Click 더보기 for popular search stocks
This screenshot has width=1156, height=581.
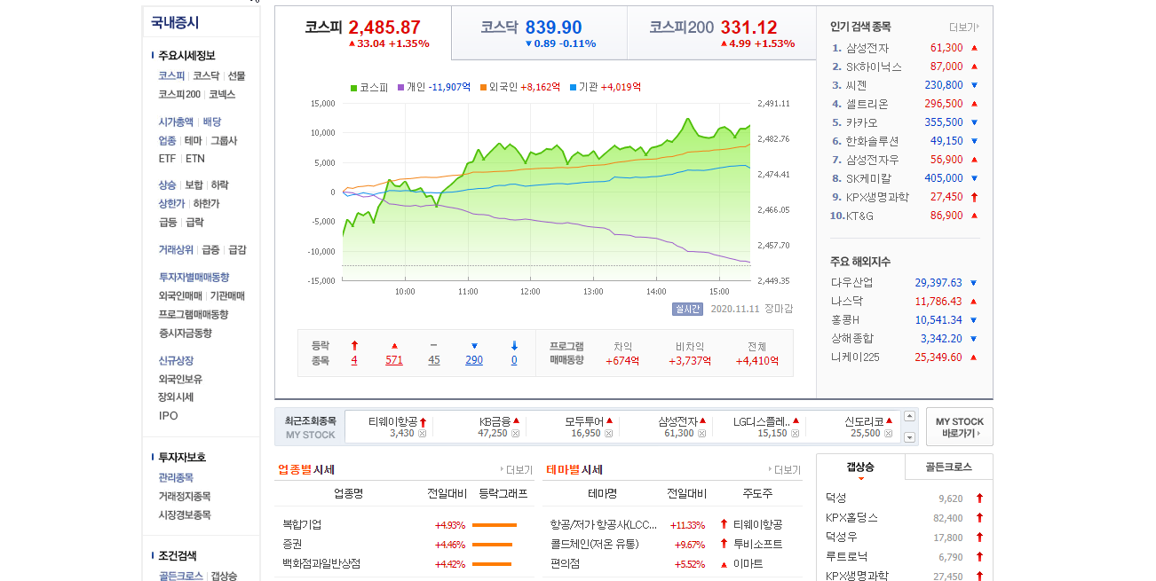tap(964, 27)
